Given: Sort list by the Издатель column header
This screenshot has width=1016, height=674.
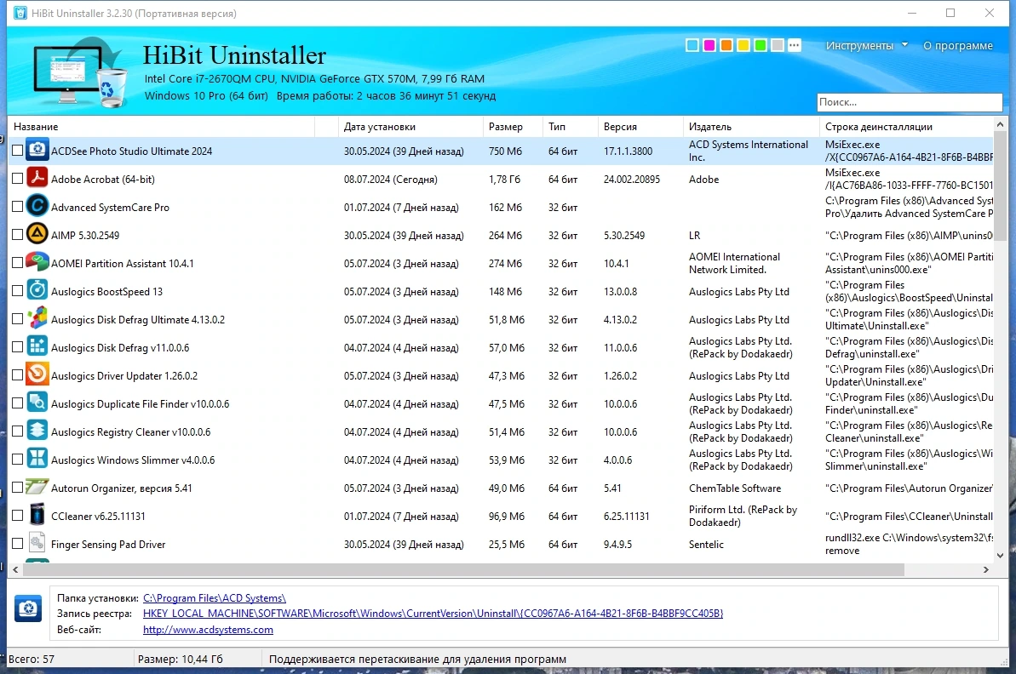Looking at the screenshot, I should pos(751,126).
